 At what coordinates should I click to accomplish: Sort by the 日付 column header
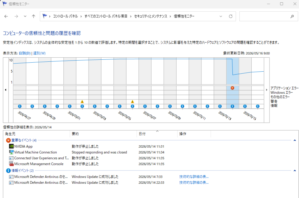[157, 134]
